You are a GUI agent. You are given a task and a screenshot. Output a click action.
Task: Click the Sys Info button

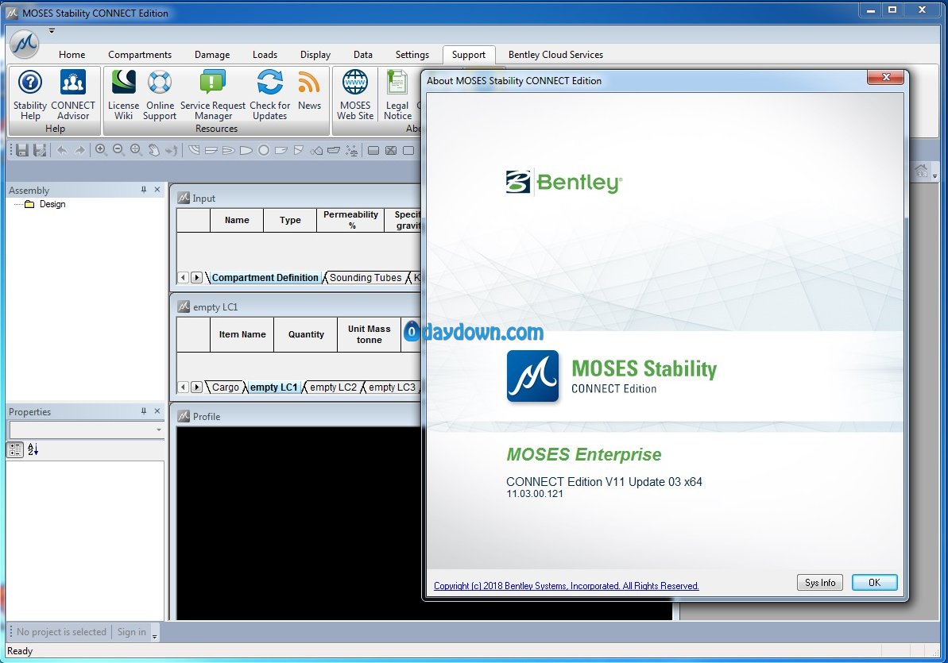[x=820, y=582]
